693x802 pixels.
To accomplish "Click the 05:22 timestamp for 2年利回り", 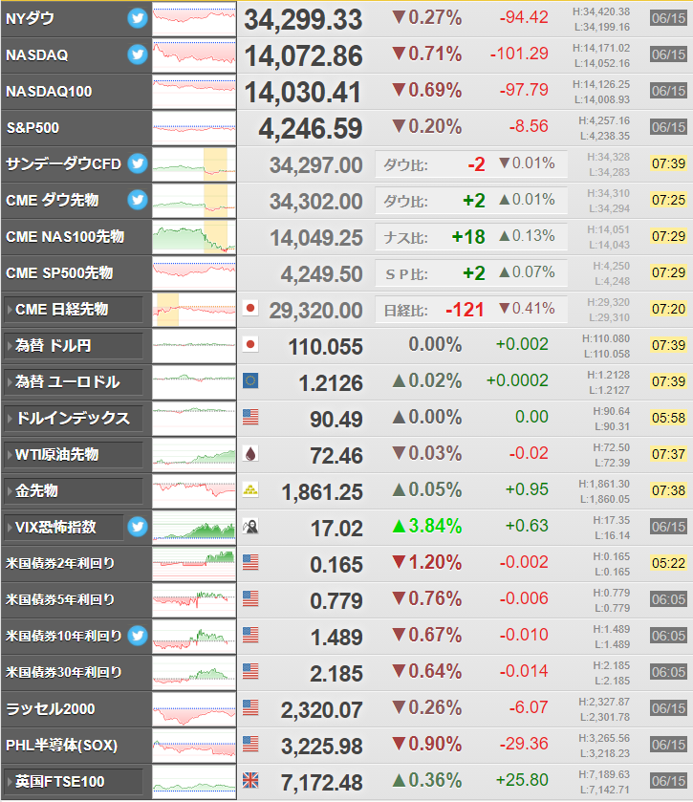I will [668, 563].
